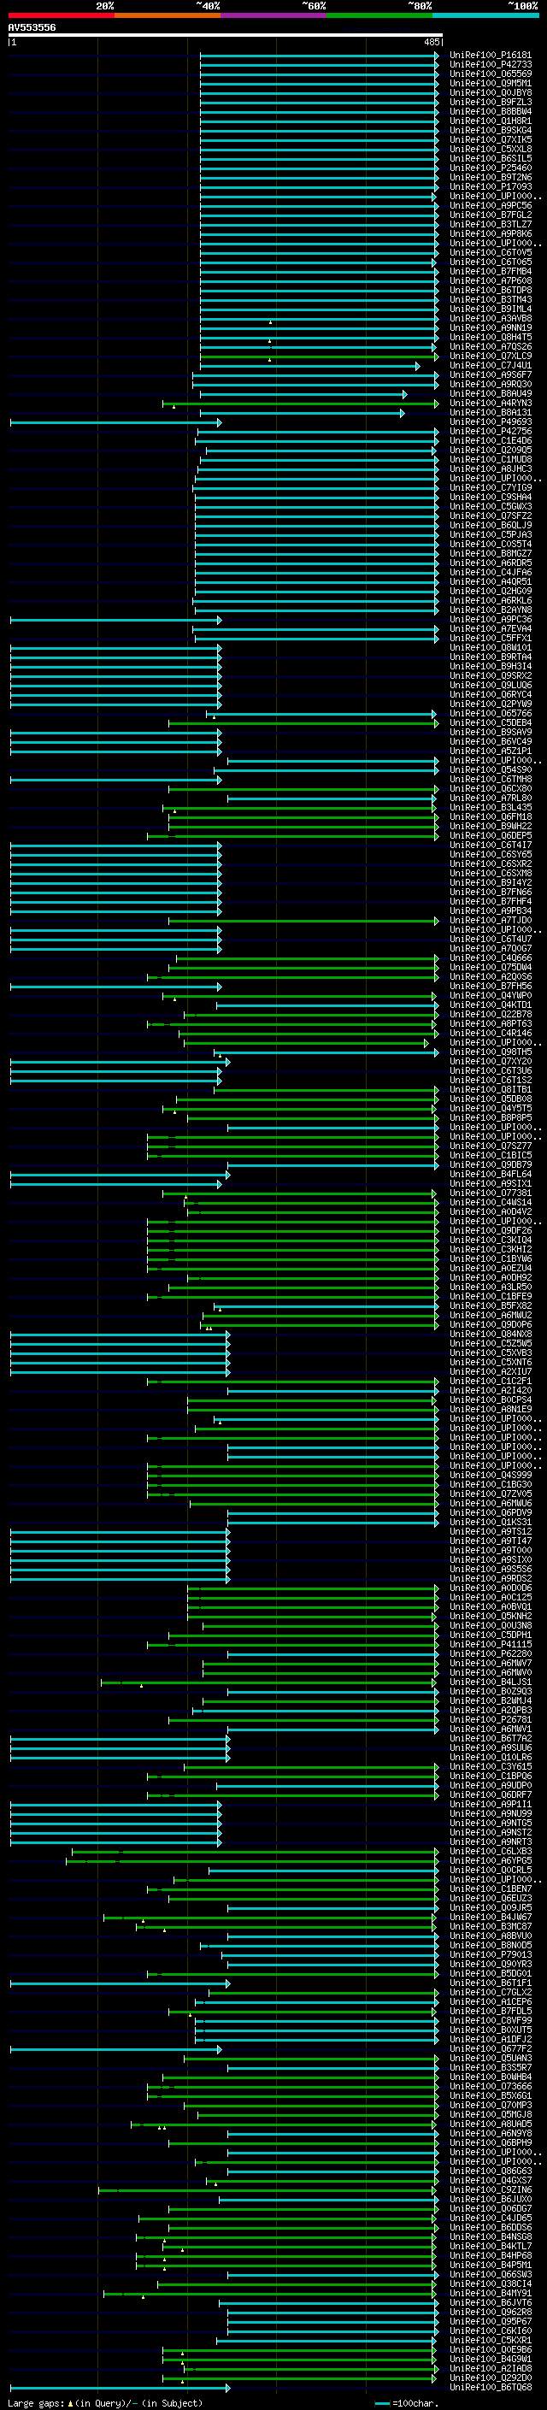Image resolution: width=547 pixels, height=2410 pixels.
Task: Select hit label UniRef100_Q54S90
Action: [x=490, y=770]
